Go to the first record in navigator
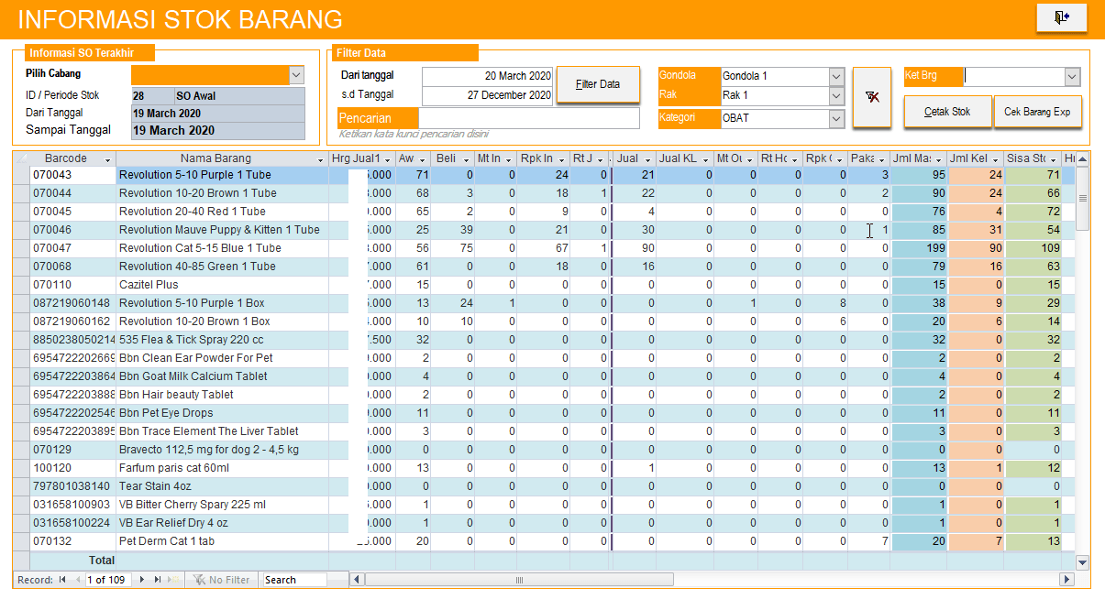 click(x=62, y=580)
